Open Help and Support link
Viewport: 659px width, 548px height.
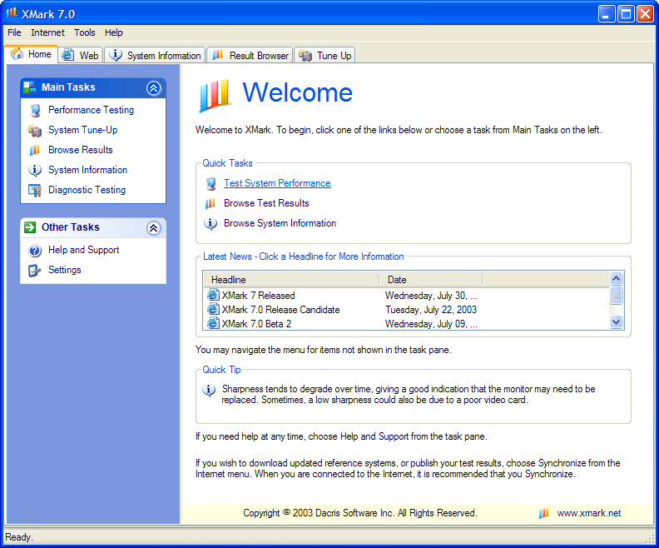click(x=84, y=250)
